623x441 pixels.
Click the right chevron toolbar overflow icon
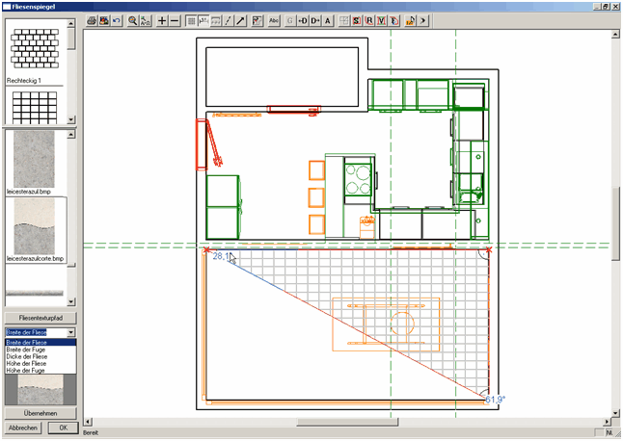[x=423, y=19]
